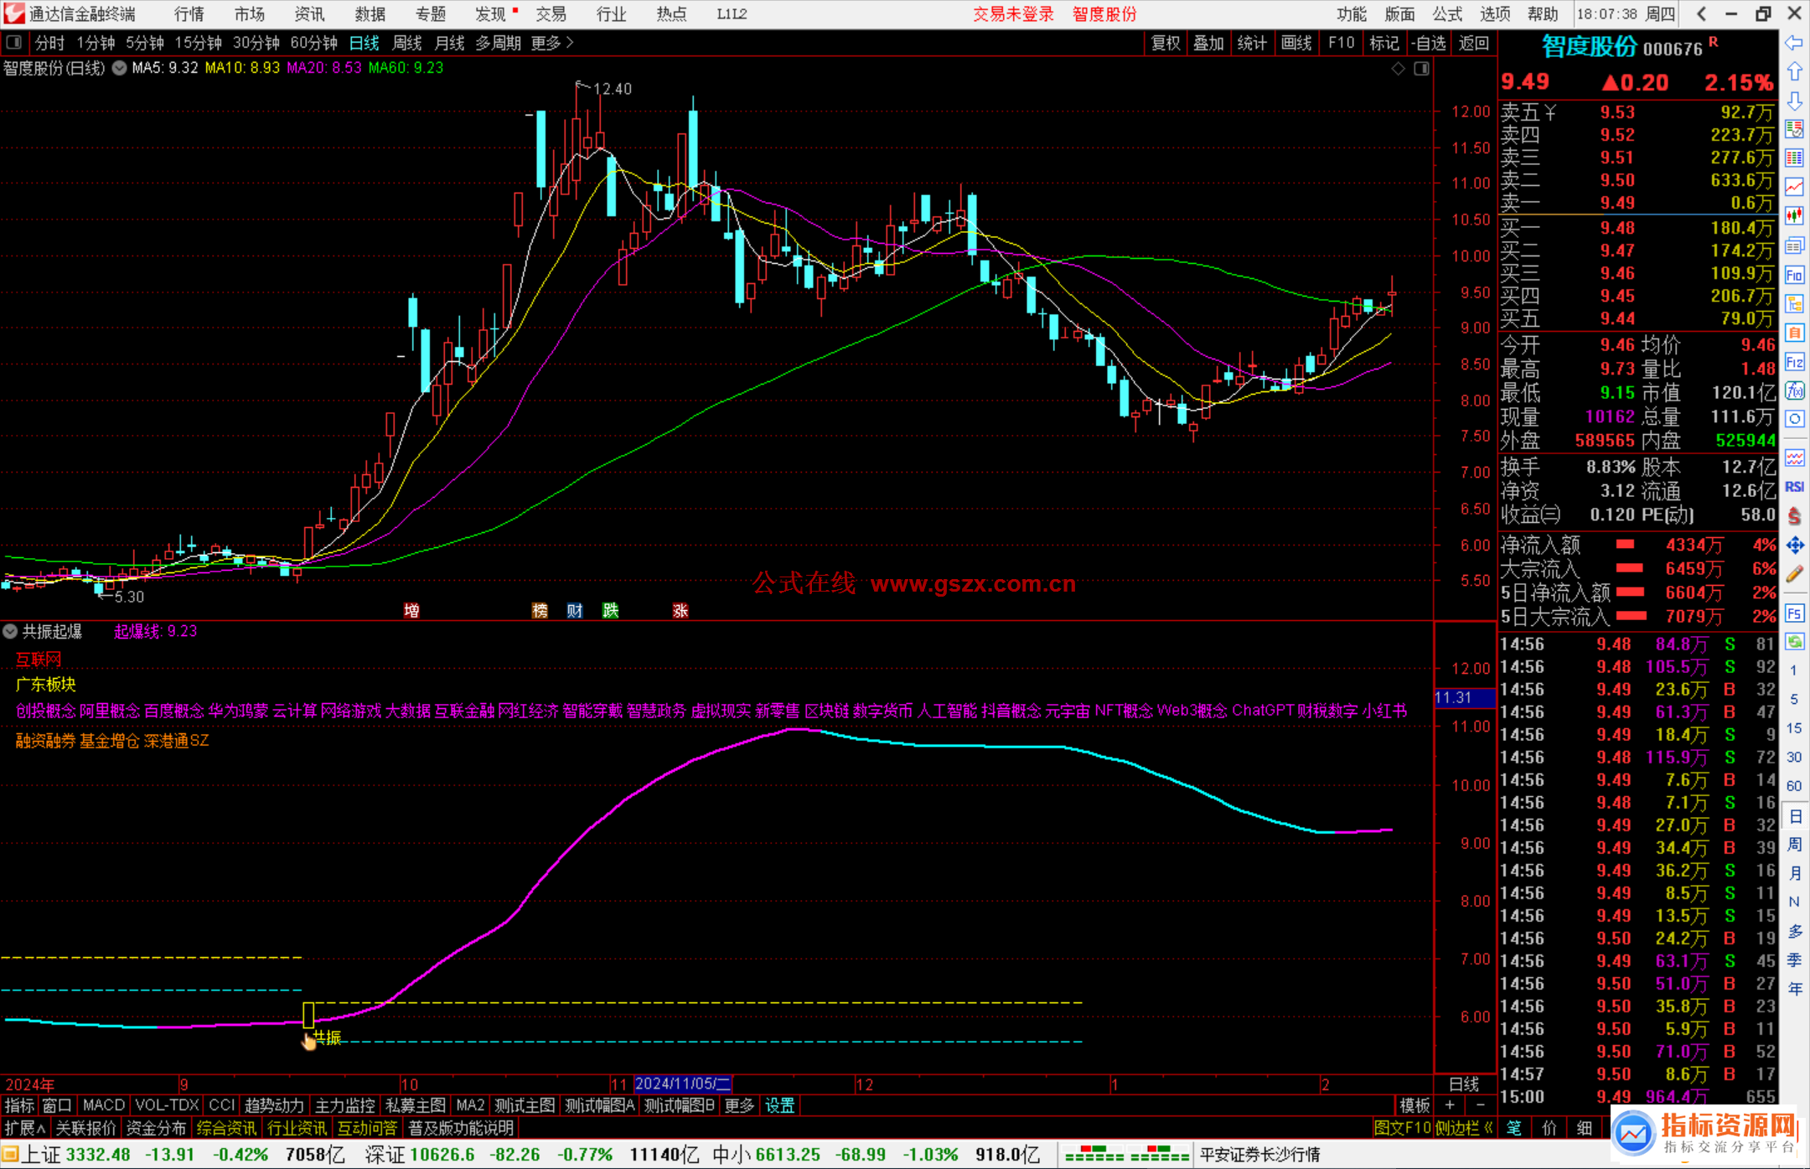The height and width of the screenshot is (1169, 1810).
Task: Click the 共振 signal marker on indicator chart
Action: click(x=327, y=1037)
